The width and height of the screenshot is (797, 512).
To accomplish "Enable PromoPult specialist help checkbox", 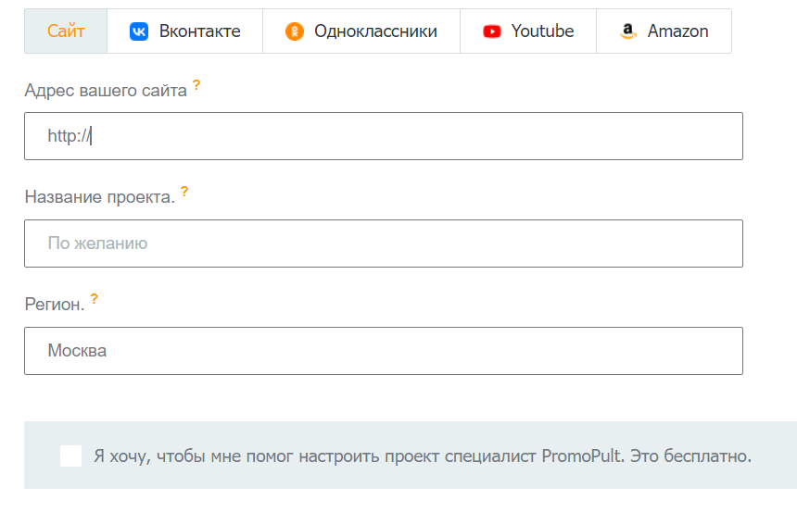I will coord(70,456).
